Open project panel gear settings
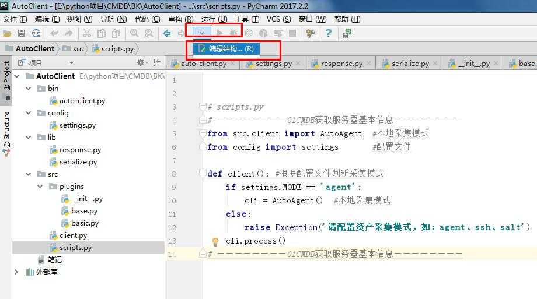Screen dimensions: 537x299 pyautogui.click(x=142, y=62)
